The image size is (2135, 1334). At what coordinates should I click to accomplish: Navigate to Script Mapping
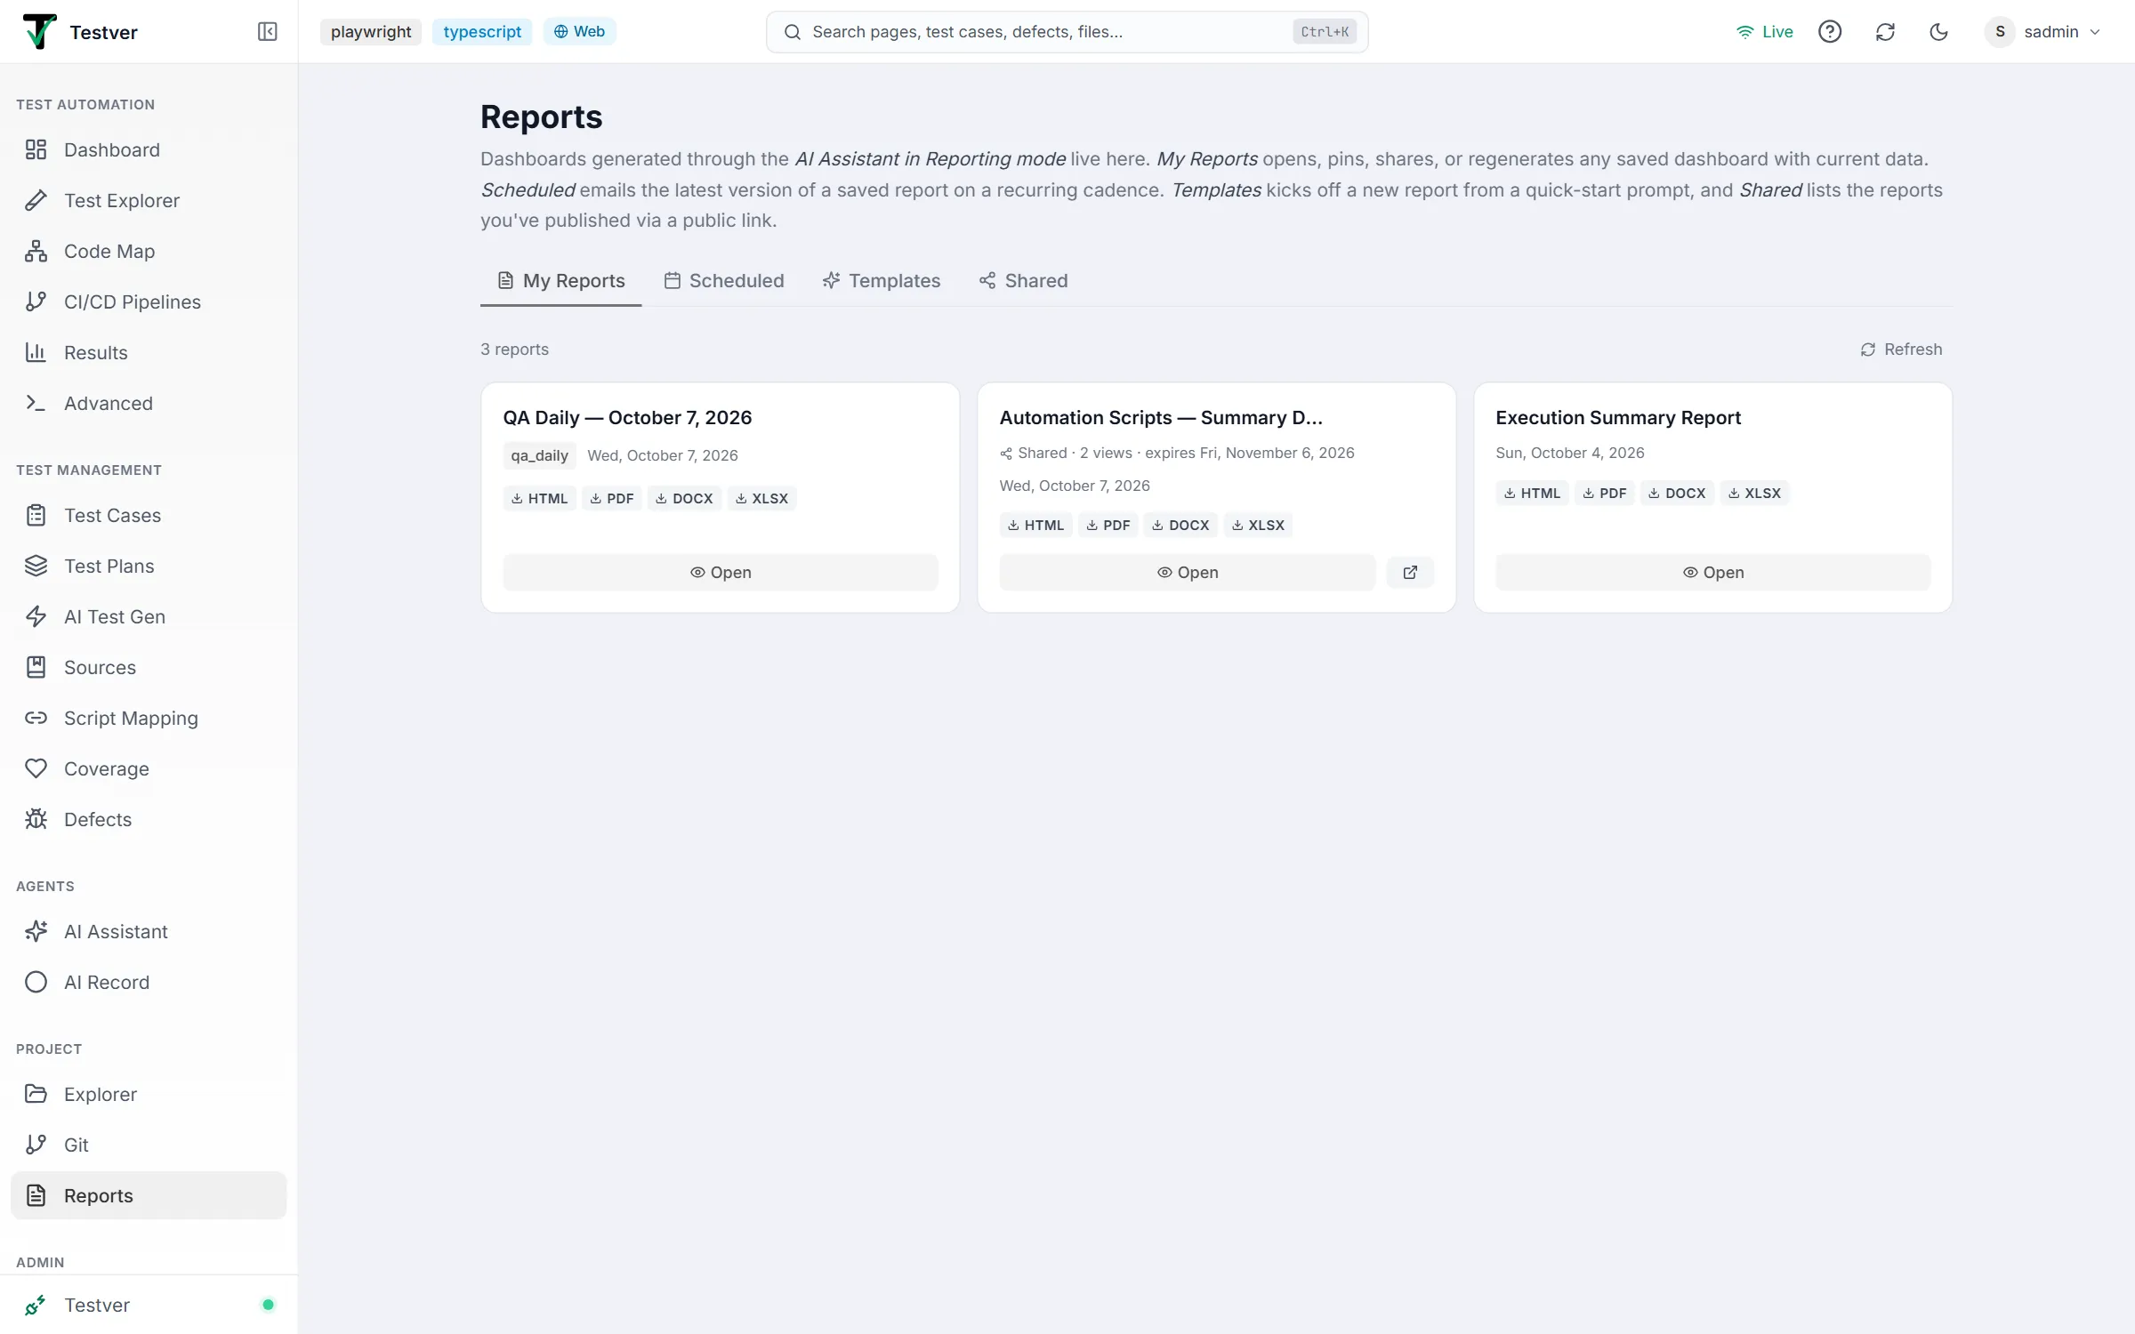149,718
